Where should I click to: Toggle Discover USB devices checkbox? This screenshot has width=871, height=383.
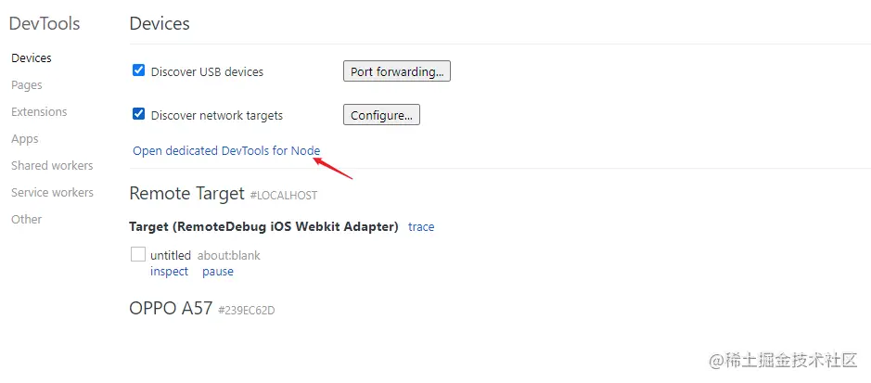[x=139, y=70]
